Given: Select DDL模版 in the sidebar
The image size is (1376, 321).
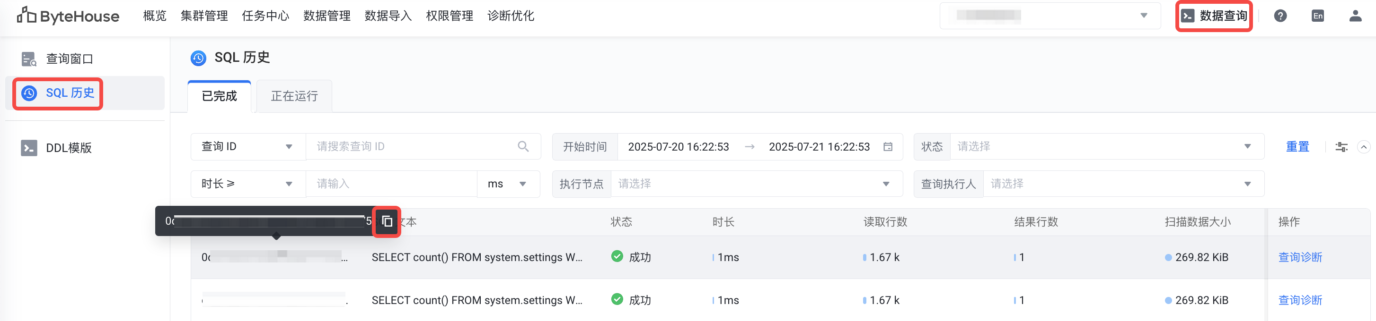Looking at the screenshot, I should pos(68,148).
